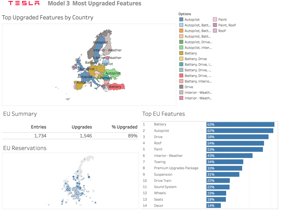Image resolution: width=282 pixels, height=211 pixels.
Task: Select the Decor 14% bar
Action: pyautogui.click(x=213, y=206)
